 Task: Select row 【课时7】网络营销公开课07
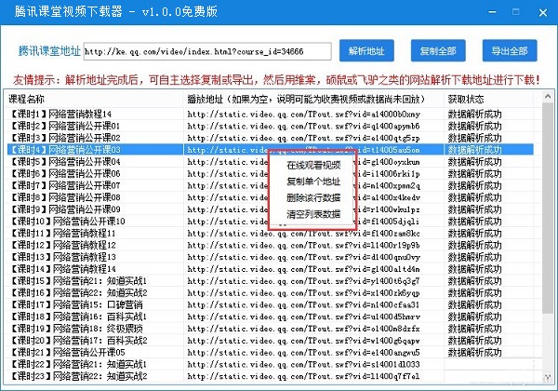coord(270,185)
